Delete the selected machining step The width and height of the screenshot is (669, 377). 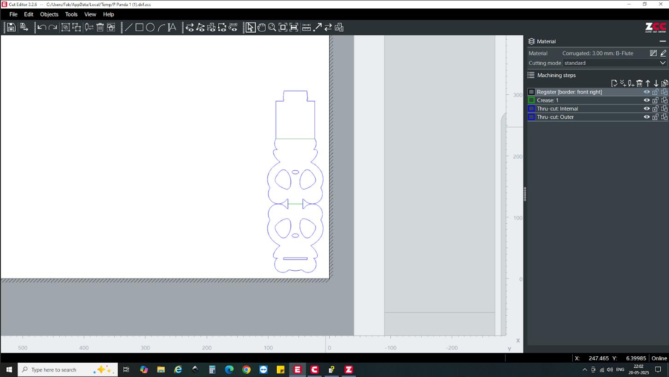(x=640, y=83)
